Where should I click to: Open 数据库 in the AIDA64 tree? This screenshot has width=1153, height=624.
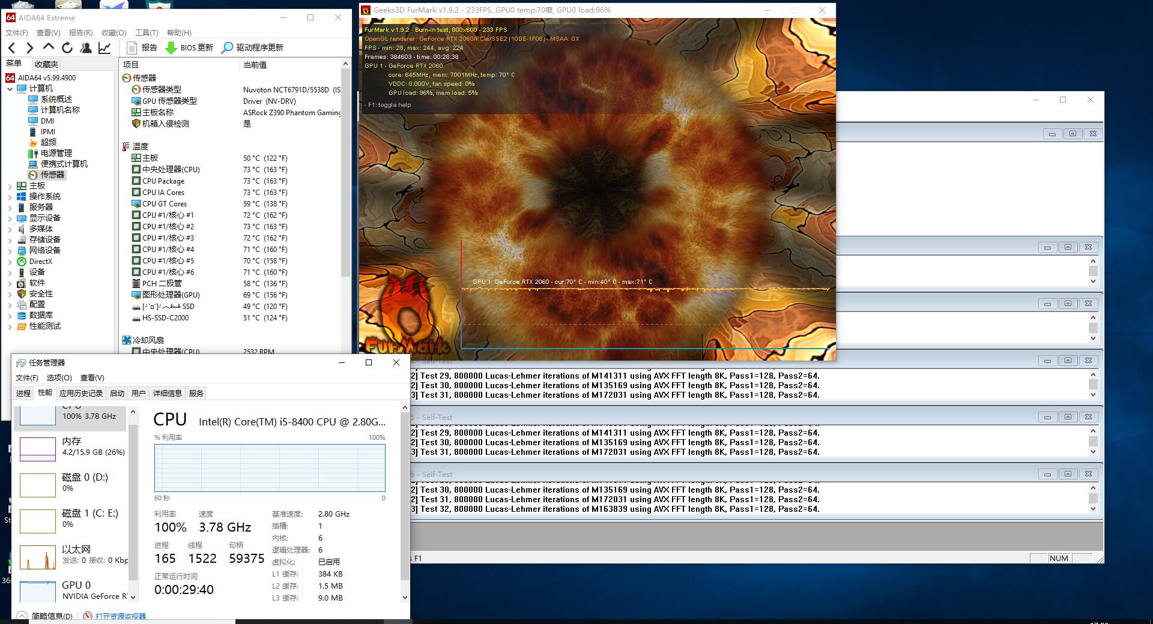coord(41,315)
